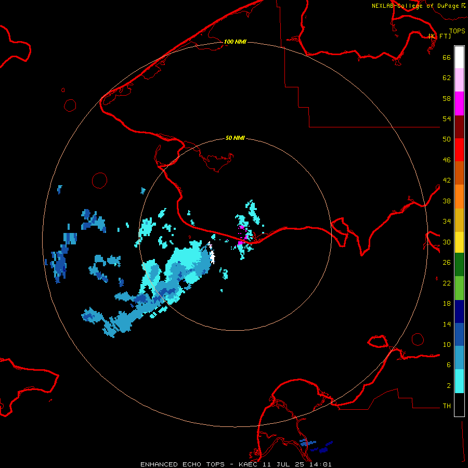Click the 18 legend scale value

[447, 304]
